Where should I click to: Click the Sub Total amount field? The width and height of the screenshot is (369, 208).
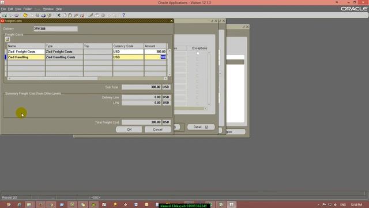click(141, 87)
